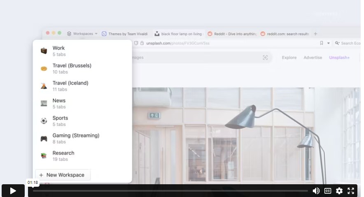Switch to the Work workspace
This screenshot has width=364, height=197.
[x=58, y=51]
